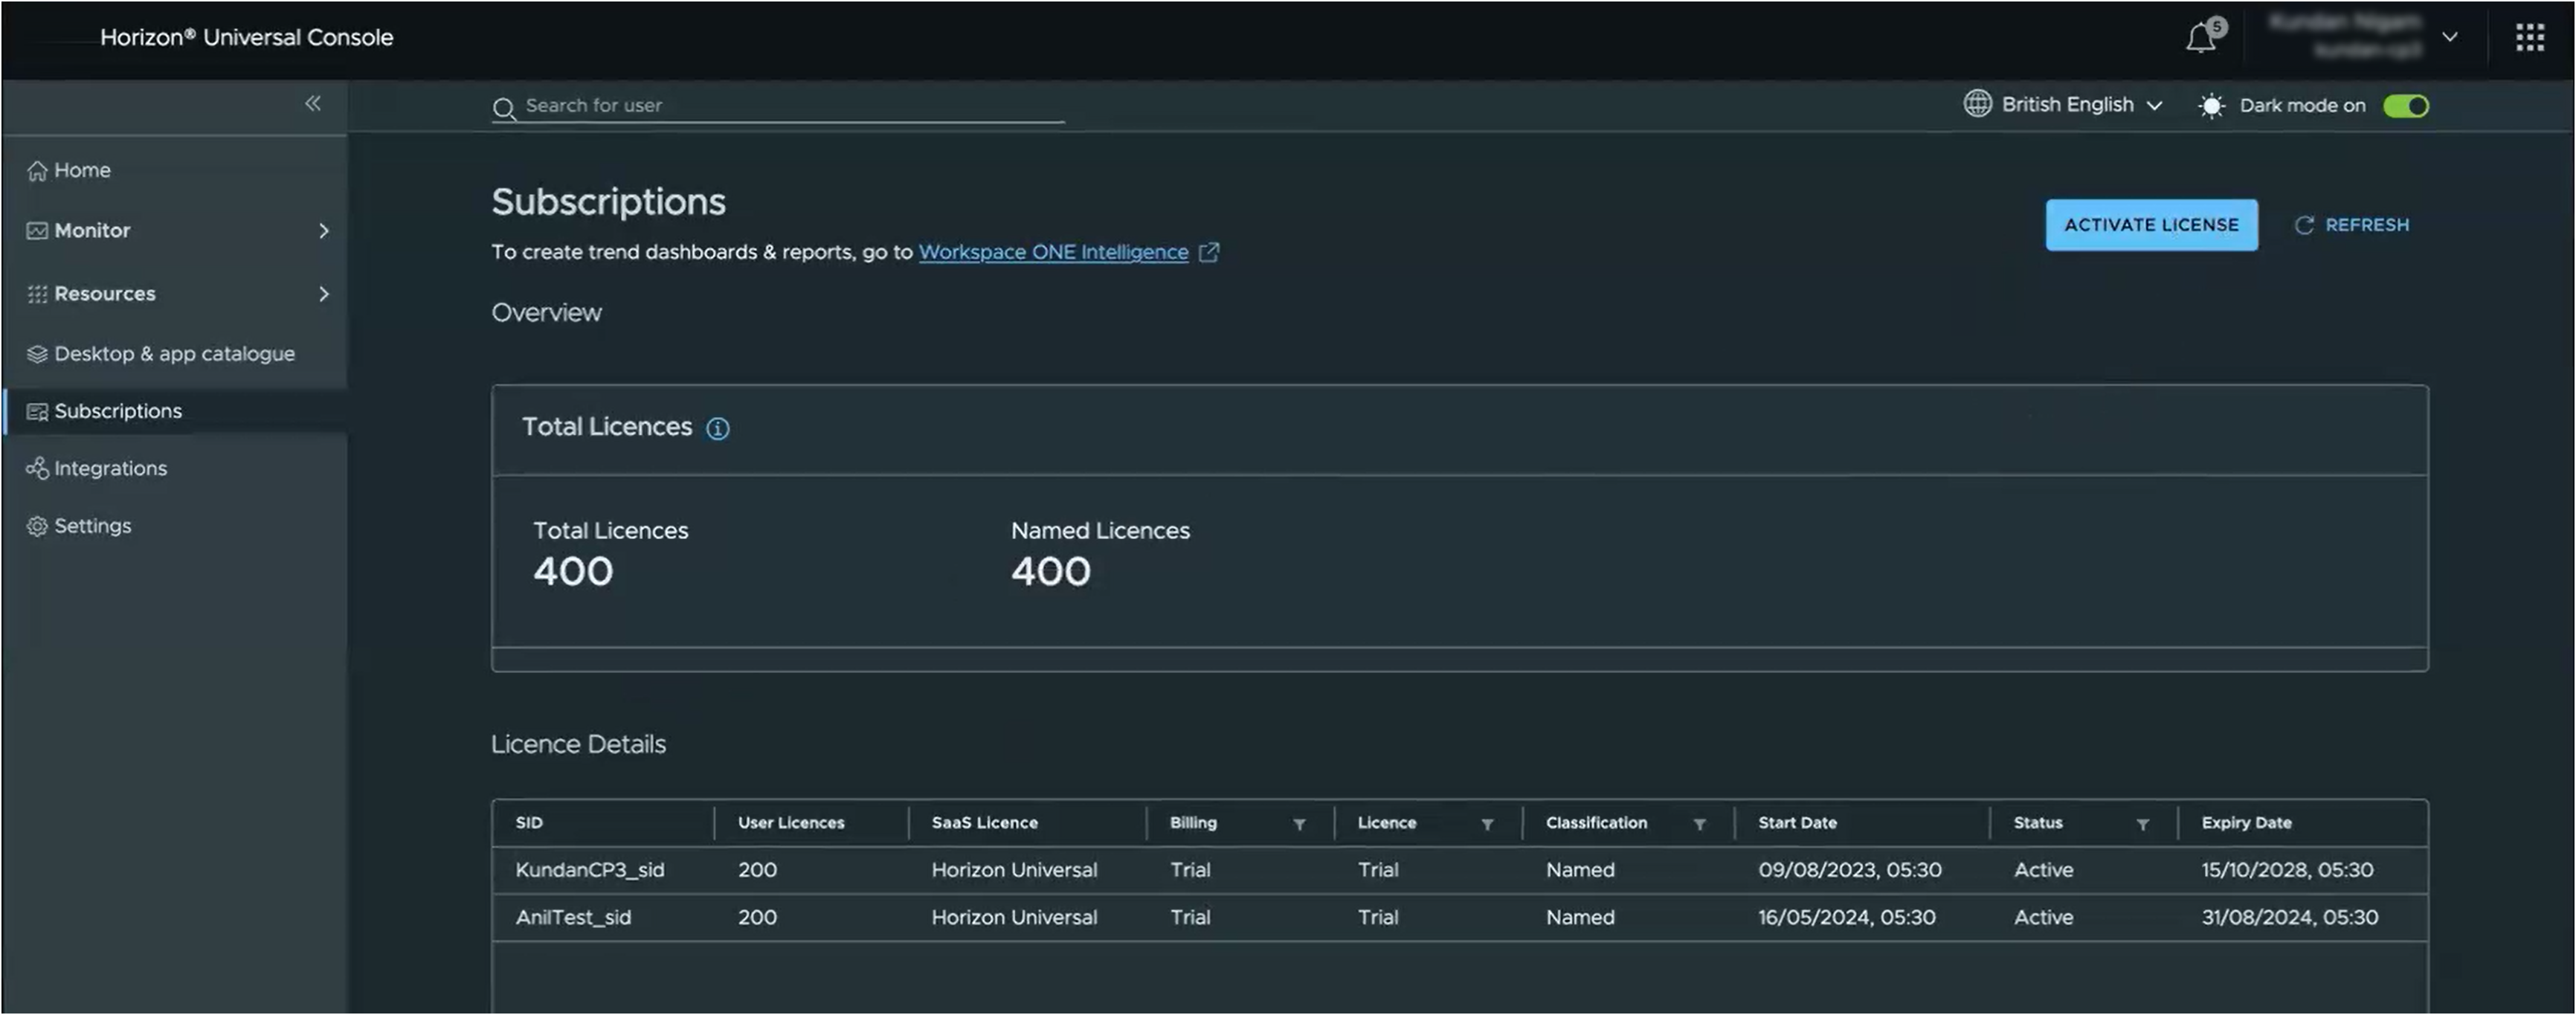Open the notifications bell
The image size is (2576, 1015).
coord(2200,38)
